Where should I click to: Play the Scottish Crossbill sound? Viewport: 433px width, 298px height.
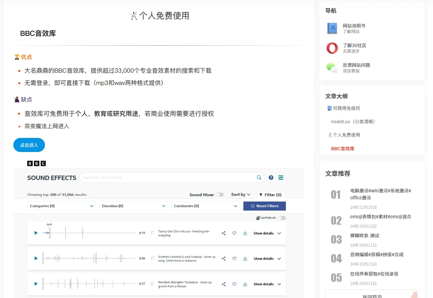pos(36,258)
